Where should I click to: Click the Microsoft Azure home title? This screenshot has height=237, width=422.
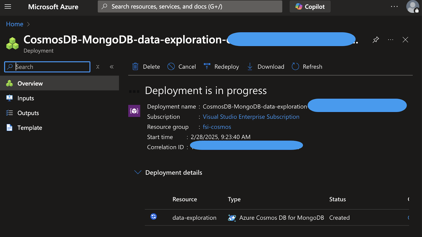click(x=53, y=7)
